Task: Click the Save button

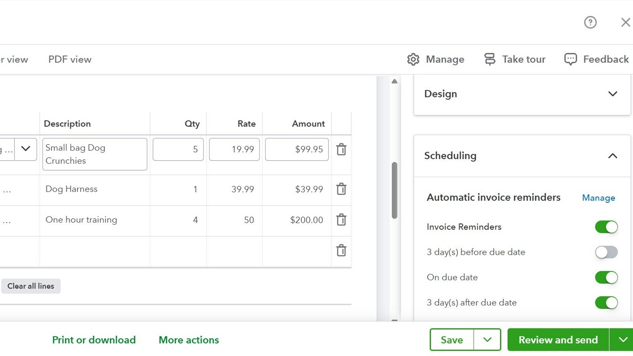Action: [x=452, y=340]
